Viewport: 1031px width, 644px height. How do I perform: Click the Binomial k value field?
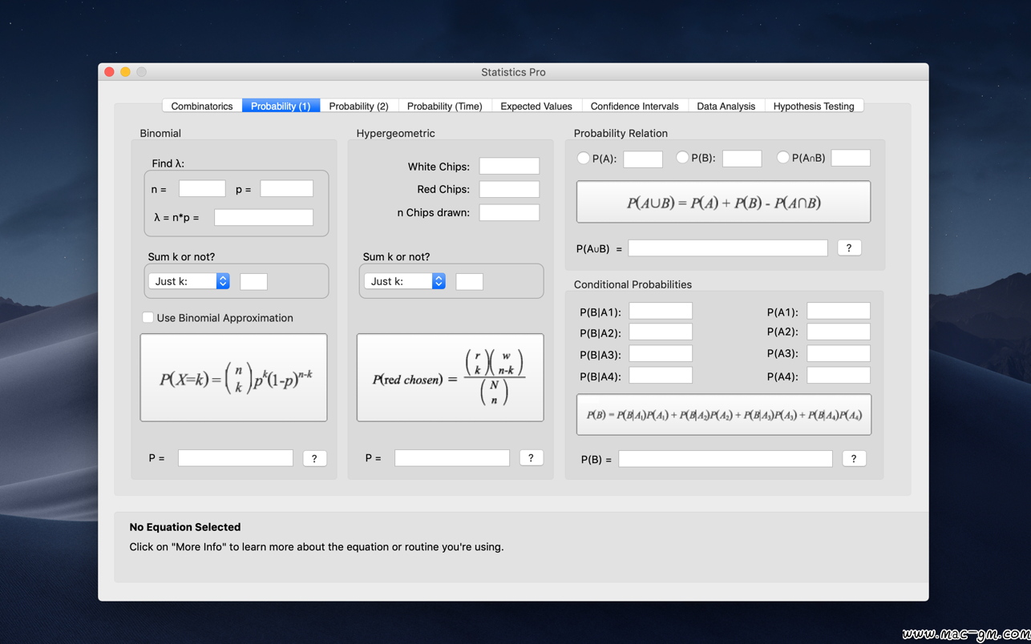[253, 281]
